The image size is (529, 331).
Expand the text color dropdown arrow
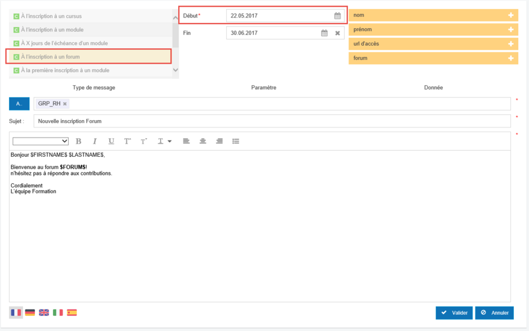tap(170, 141)
